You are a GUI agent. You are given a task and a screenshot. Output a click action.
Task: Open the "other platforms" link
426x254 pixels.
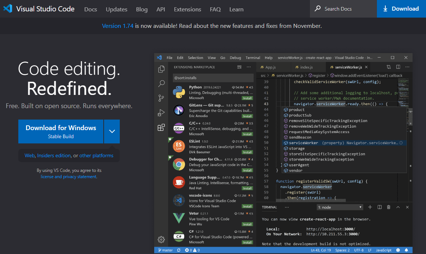[96, 155]
